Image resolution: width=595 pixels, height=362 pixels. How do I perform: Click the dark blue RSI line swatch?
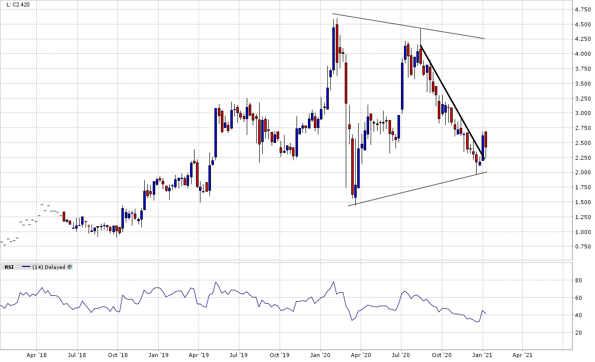(x=26, y=267)
